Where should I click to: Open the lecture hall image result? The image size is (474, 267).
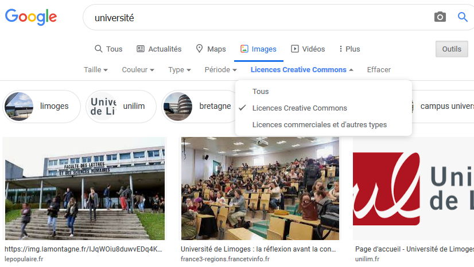click(x=260, y=188)
